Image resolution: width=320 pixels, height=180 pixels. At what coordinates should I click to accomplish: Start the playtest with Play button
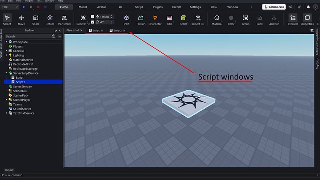pos(24,7)
